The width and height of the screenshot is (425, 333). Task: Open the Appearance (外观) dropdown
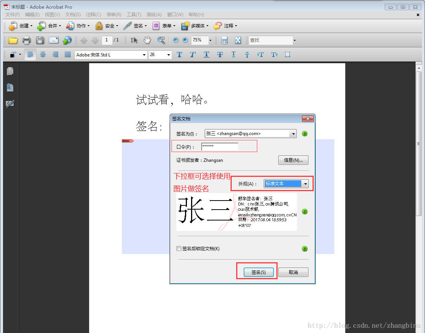pos(286,184)
